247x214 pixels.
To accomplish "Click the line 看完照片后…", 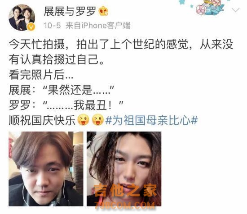I will (41, 75).
